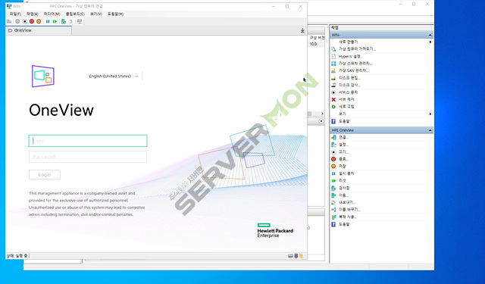Open the 도움말(H) menu
The image size is (485, 284).
click(x=115, y=14)
